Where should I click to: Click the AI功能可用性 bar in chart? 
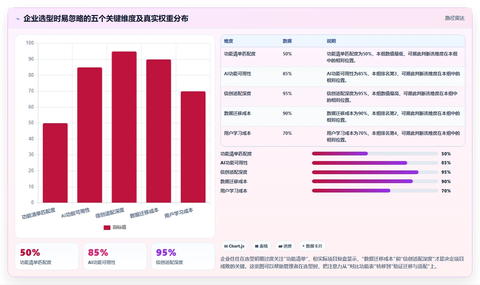[90, 135]
